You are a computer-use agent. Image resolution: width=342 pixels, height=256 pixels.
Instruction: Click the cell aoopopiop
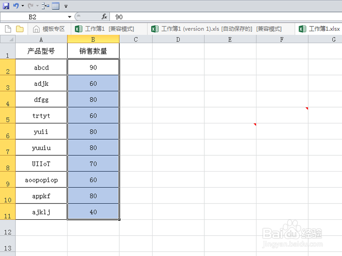(x=41, y=179)
